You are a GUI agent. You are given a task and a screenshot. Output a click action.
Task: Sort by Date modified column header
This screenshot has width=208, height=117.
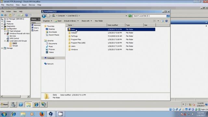(116, 25)
